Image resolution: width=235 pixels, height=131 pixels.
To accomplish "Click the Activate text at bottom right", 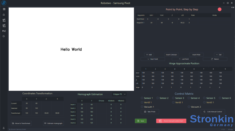I will point(230,129).
